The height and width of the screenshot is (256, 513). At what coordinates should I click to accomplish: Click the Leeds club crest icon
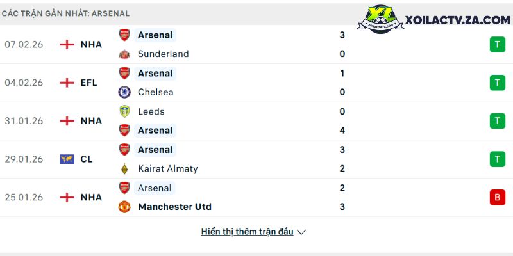(x=124, y=111)
